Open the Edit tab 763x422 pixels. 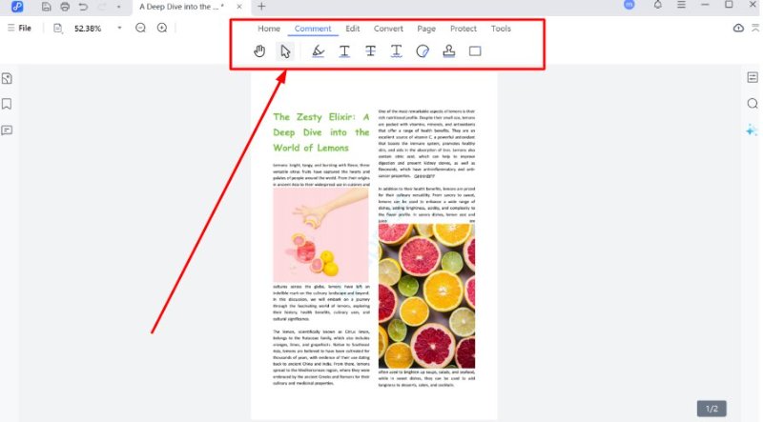(352, 29)
